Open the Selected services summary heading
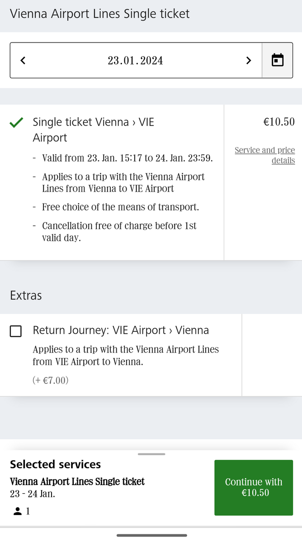The image size is (302, 543). click(56, 464)
